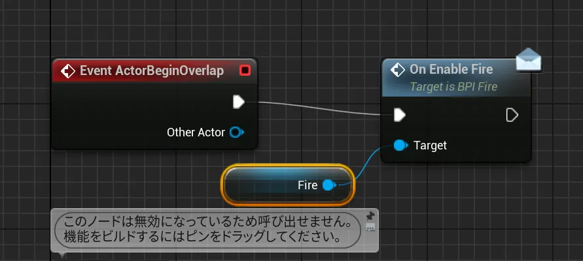Screen dimensions: 583x261
Task: Click the event diamond icon on Event ActorBeginOverlap
Action: (67, 70)
